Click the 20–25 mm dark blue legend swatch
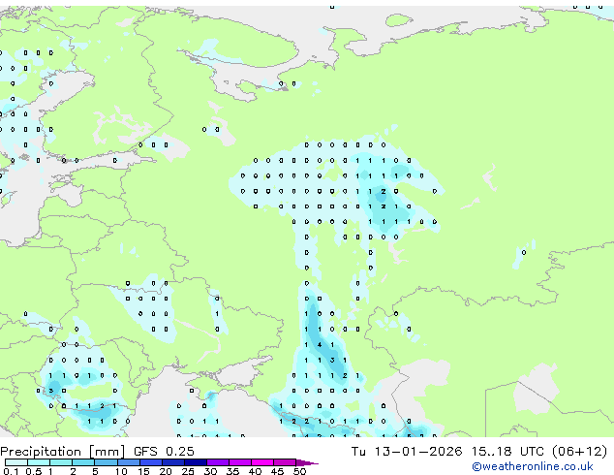The height and width of the screenshot is (475, 614). click(173, 462)
